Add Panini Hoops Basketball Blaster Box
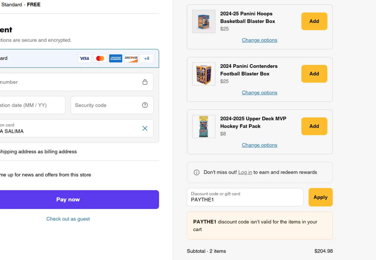The height and width of the screenshot is (260, 376). tap(314, 21)
